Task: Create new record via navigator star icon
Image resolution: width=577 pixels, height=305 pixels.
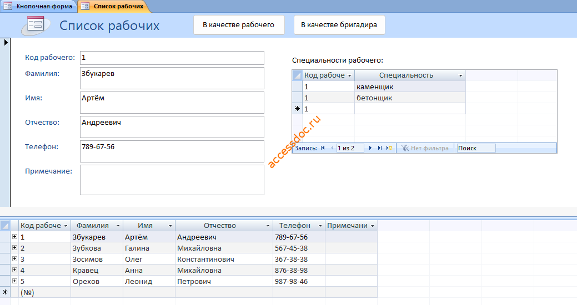Action: click(x=389, y=148)
